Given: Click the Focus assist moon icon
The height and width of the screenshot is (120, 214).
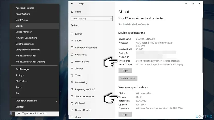Looking at the screenshot, I should point(72,54).
